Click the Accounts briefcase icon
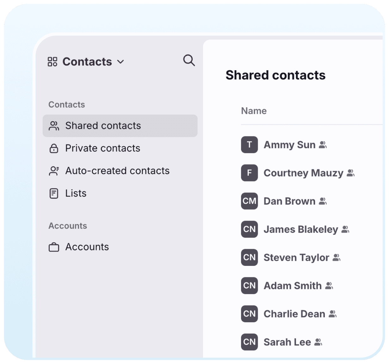Viewport: 389px width, 364px height. pos(54,247)
